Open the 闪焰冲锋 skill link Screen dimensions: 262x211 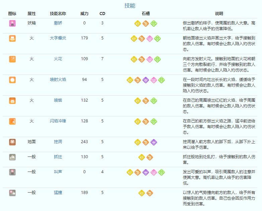58,121
